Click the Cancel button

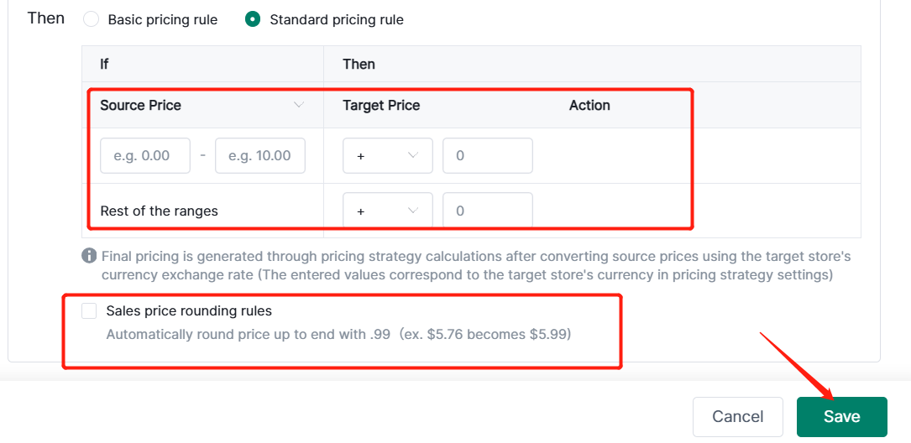coord(737,417)
